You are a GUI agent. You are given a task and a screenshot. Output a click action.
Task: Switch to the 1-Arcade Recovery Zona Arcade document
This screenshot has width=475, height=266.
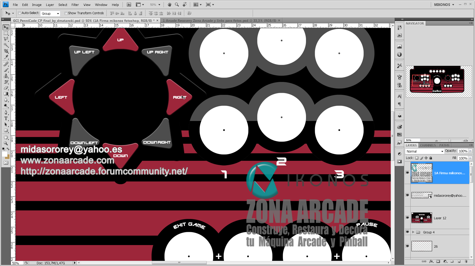coord(219,20)
